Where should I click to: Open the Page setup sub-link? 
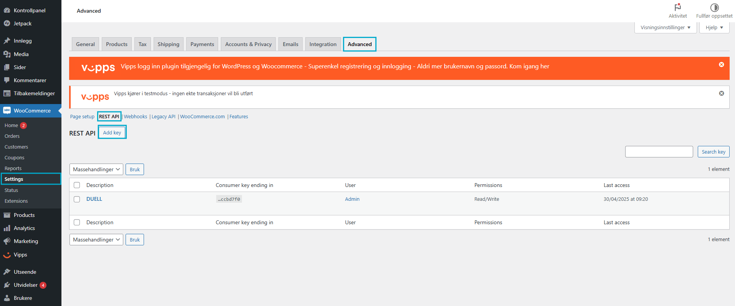(82, 117)
